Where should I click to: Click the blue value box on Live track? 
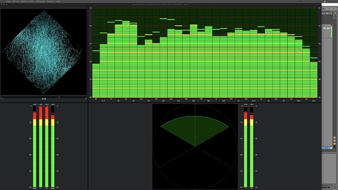click(x=326, y=147)
